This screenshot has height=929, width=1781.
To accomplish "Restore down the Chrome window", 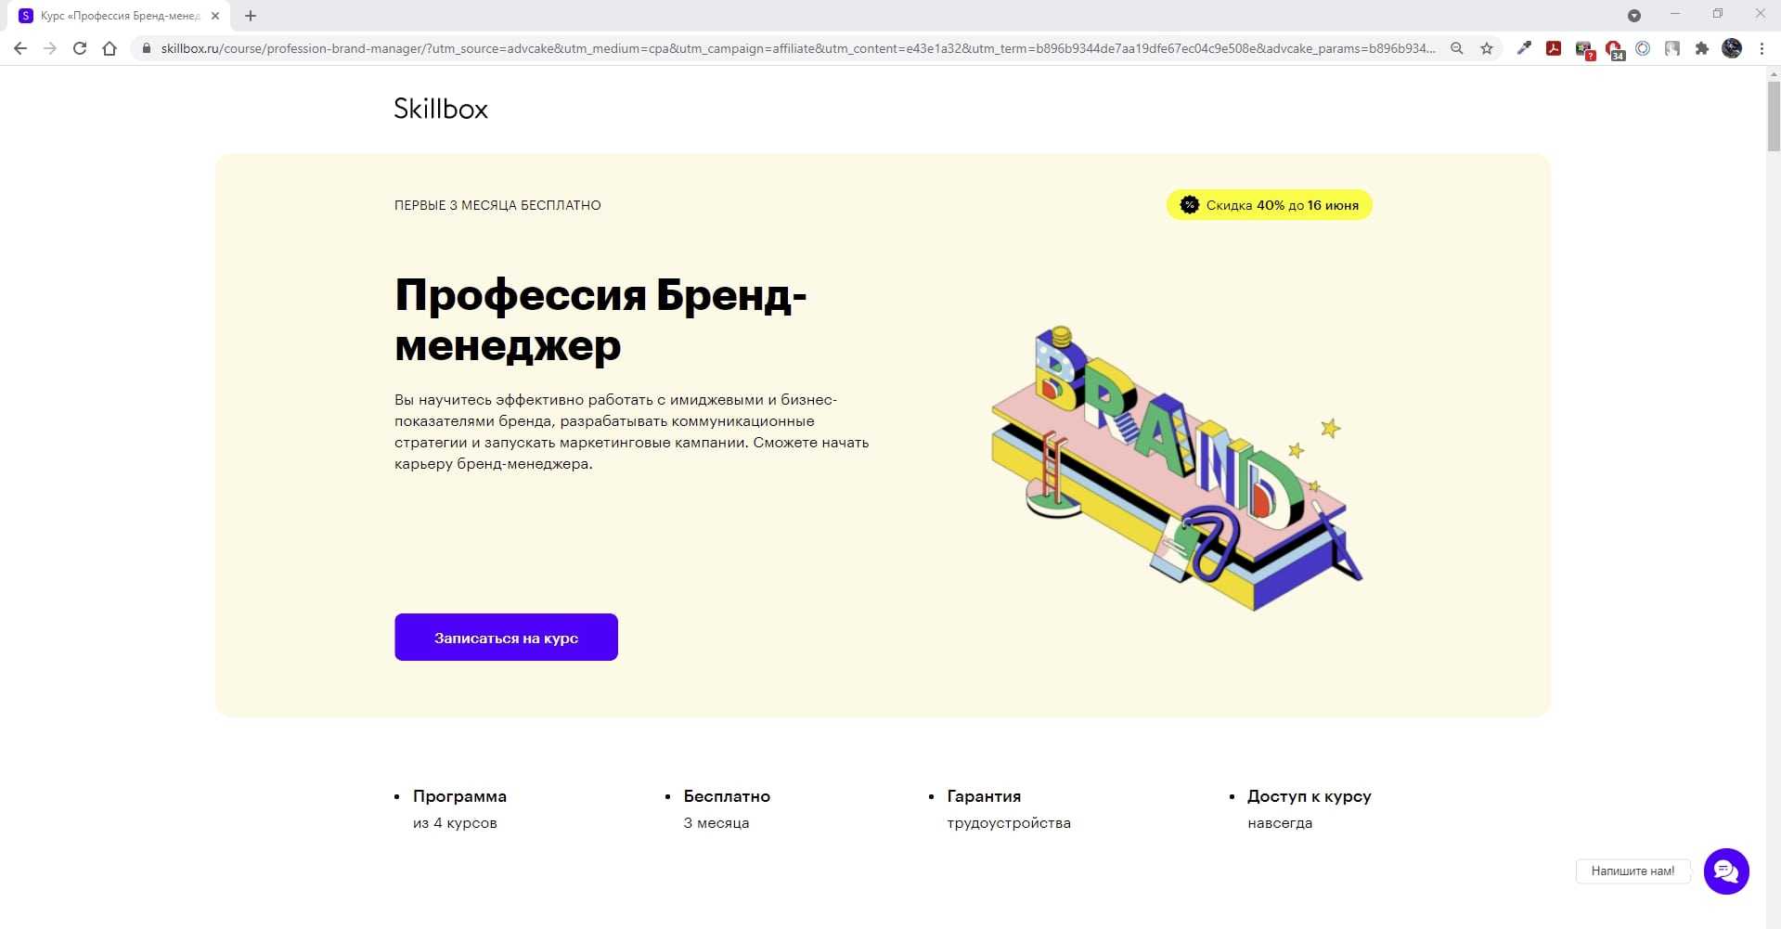I will coord(1718,14).
